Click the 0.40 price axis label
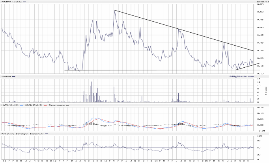Viewport: 269px width, 163px height. point(260,27)
